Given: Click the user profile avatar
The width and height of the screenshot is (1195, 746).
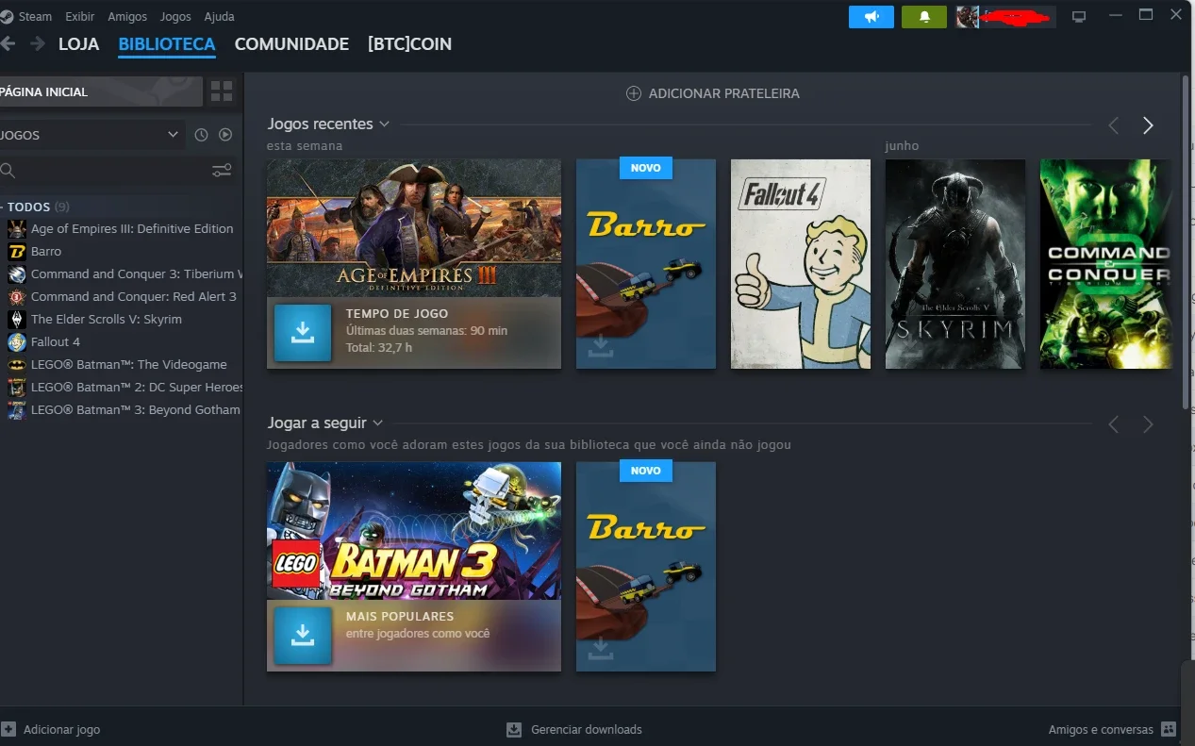Looking at the screenshot, I should click(x=967, y=16).
